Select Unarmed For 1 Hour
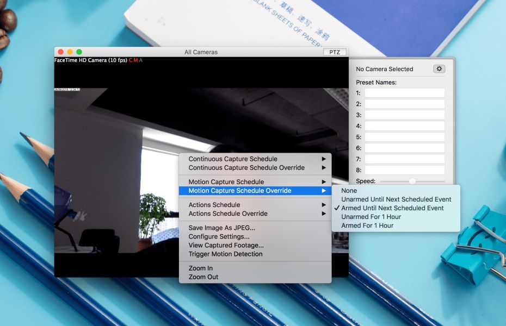The width and height of the screenshot is (506, 326). [x=396, y=216]
